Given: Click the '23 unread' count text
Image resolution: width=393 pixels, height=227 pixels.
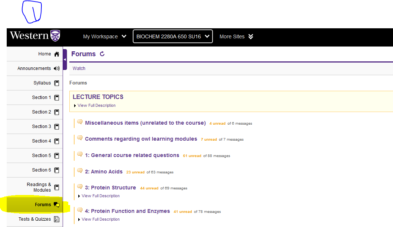Looking at the screenshot, I should tap(135, 172).
